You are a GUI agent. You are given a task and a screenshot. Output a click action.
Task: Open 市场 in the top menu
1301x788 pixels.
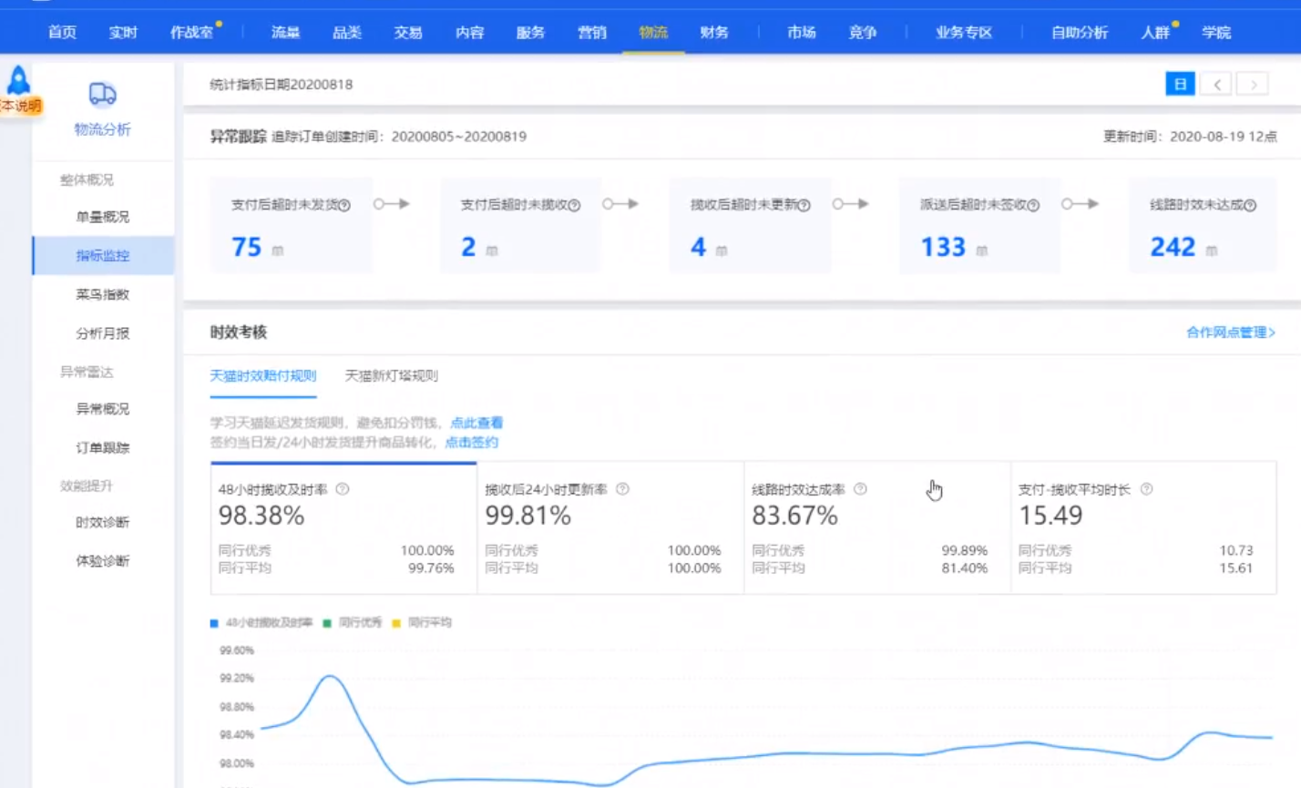click(802, 33)
